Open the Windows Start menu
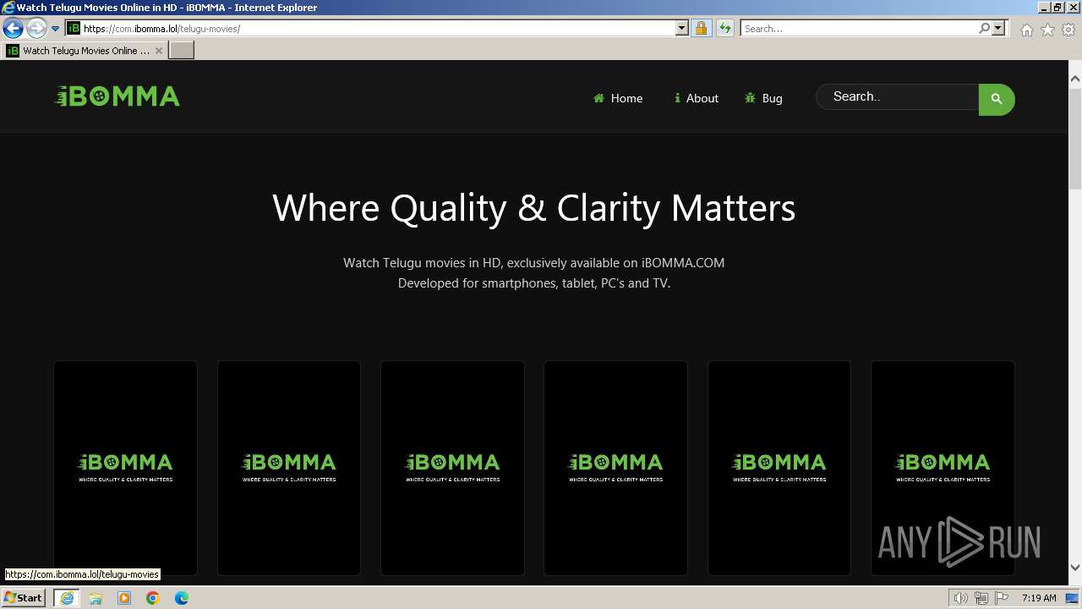This screenshot has height=609, width=1082. [x=23, y=598]
